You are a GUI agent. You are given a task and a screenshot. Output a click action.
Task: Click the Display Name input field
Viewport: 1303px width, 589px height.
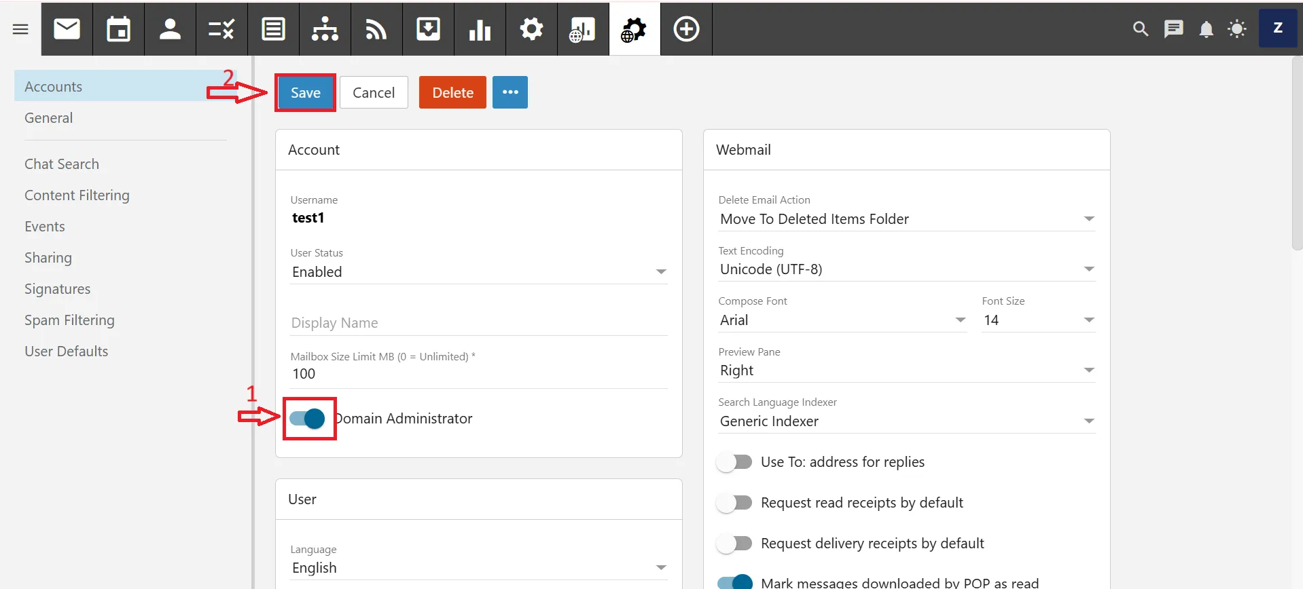(x=478, y=323)
